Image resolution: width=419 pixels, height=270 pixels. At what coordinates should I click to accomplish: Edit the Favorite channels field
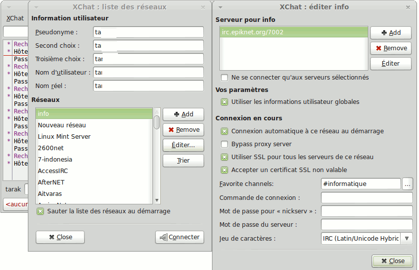click(x=361, y=184)
